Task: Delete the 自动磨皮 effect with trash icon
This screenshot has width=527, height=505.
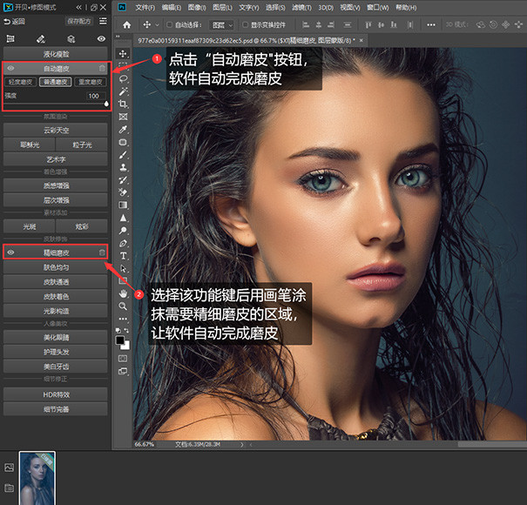Action: tap(102, 68)
